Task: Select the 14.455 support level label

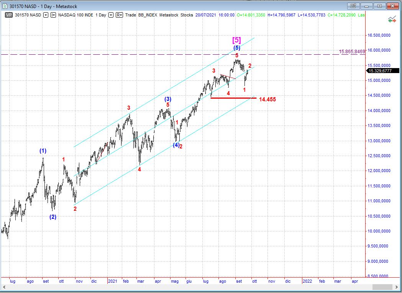Action: [x=267, y=99]
